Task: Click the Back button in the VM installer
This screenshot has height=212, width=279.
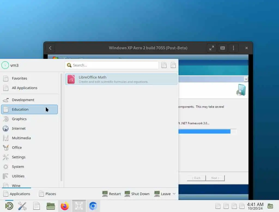Action: pyautogui.click(x=196, y=178)
